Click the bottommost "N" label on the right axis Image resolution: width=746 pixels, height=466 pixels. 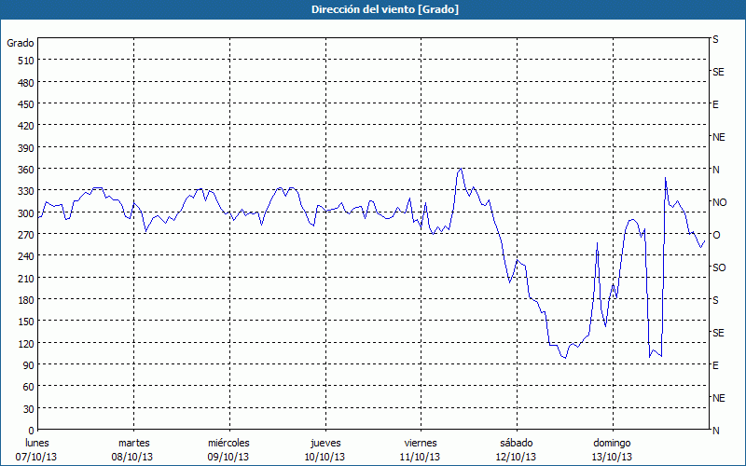click(x=716, y=431)
